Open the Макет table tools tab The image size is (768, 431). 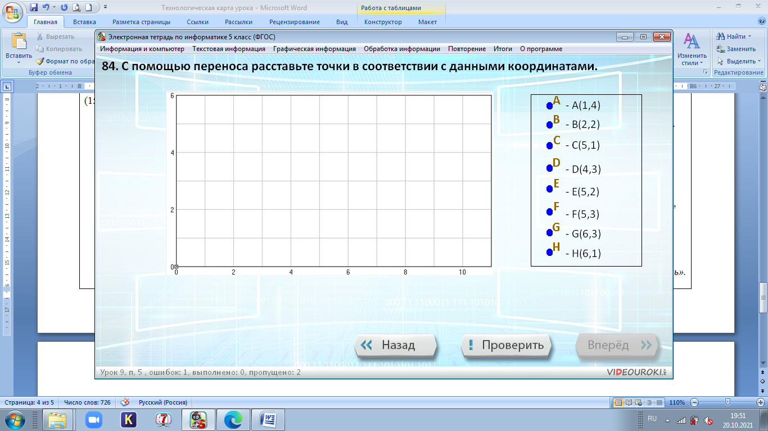(427, 22)
